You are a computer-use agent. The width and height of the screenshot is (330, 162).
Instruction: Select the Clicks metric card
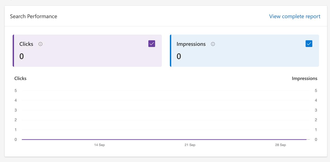87,51
